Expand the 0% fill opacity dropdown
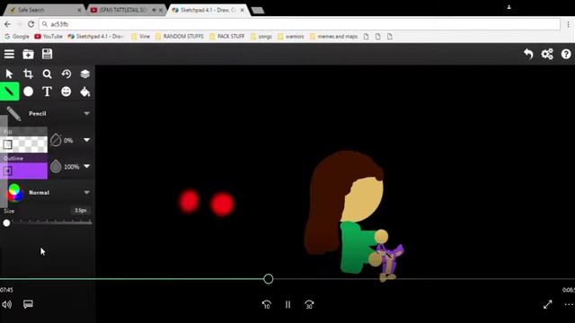This screenshot has height=323, width=575. click(87, 140)
